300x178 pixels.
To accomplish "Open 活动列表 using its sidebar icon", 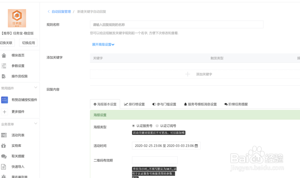I will pyautogui.click(x=4, y=135).
